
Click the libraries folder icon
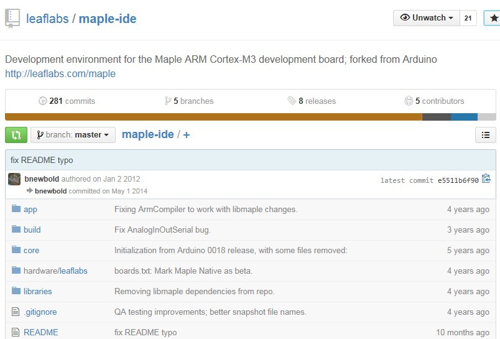click(x=16, y=291)
